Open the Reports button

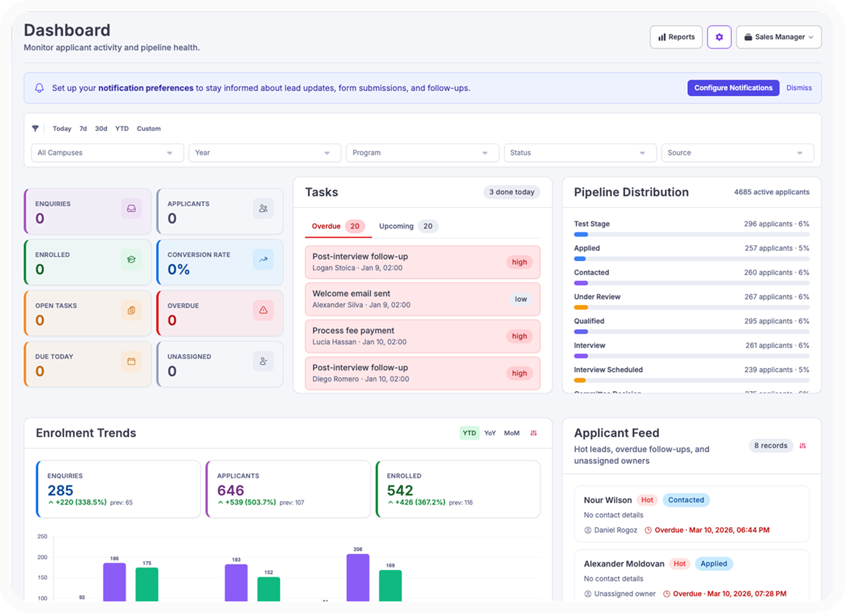[x=676, y=37]
